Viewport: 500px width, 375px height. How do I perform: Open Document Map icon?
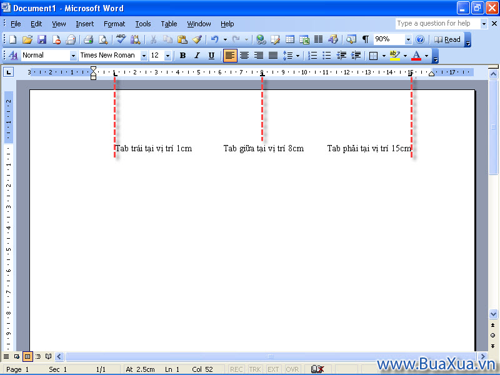(x=351, y=39)
